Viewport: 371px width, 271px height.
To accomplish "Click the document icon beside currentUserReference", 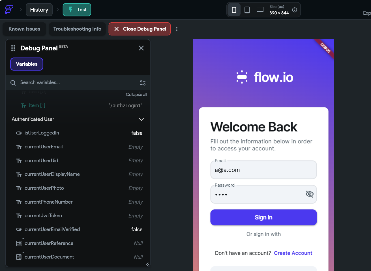I will [x=19, y=243].
